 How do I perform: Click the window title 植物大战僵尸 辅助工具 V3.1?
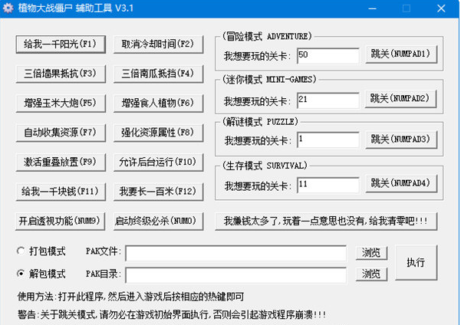click(76, 8)
